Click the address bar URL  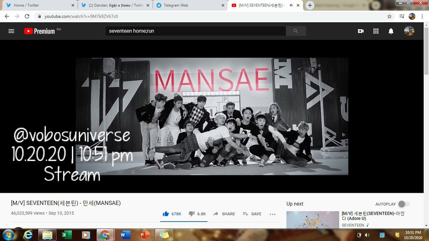point(81,16)
